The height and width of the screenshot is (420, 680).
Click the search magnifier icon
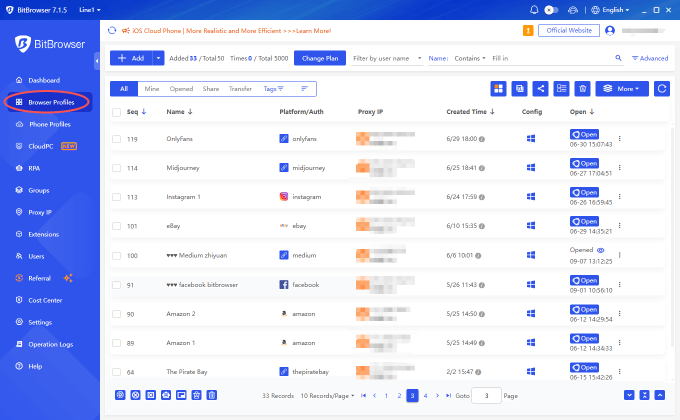[618, 58]
